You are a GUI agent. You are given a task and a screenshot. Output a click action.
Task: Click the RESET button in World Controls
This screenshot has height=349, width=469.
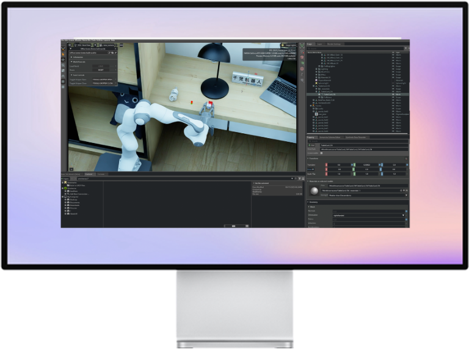(100, 70)
